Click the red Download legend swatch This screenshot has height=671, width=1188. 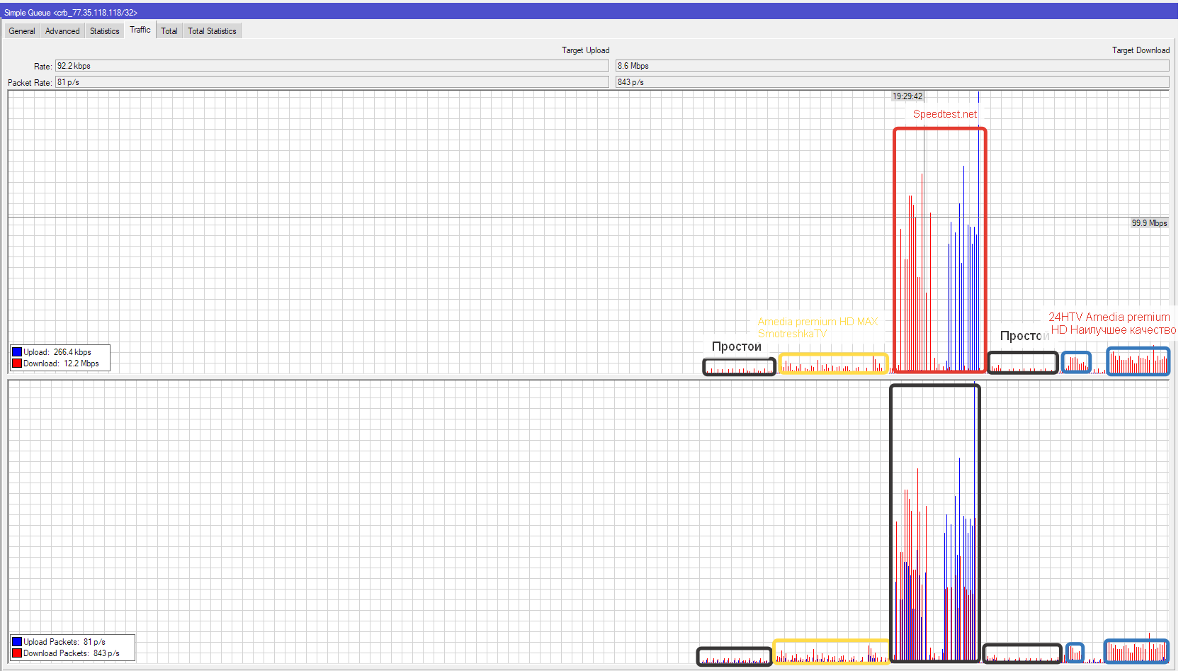[x=17, y=363]
